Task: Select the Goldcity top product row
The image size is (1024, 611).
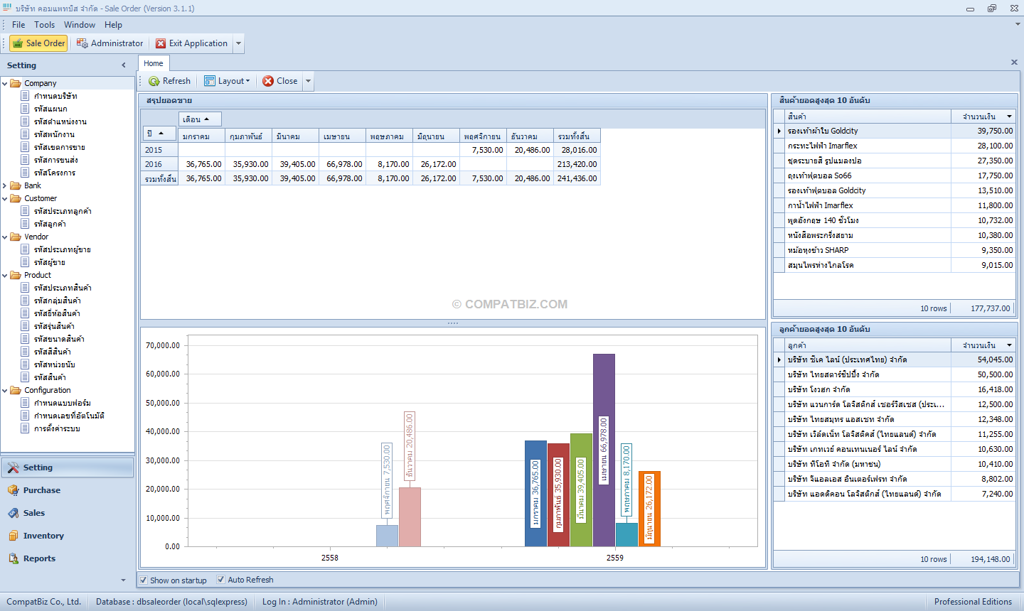Action: 895,131
